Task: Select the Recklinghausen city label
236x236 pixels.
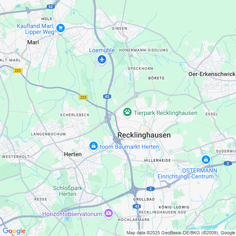Action: [x=144, y=135]
